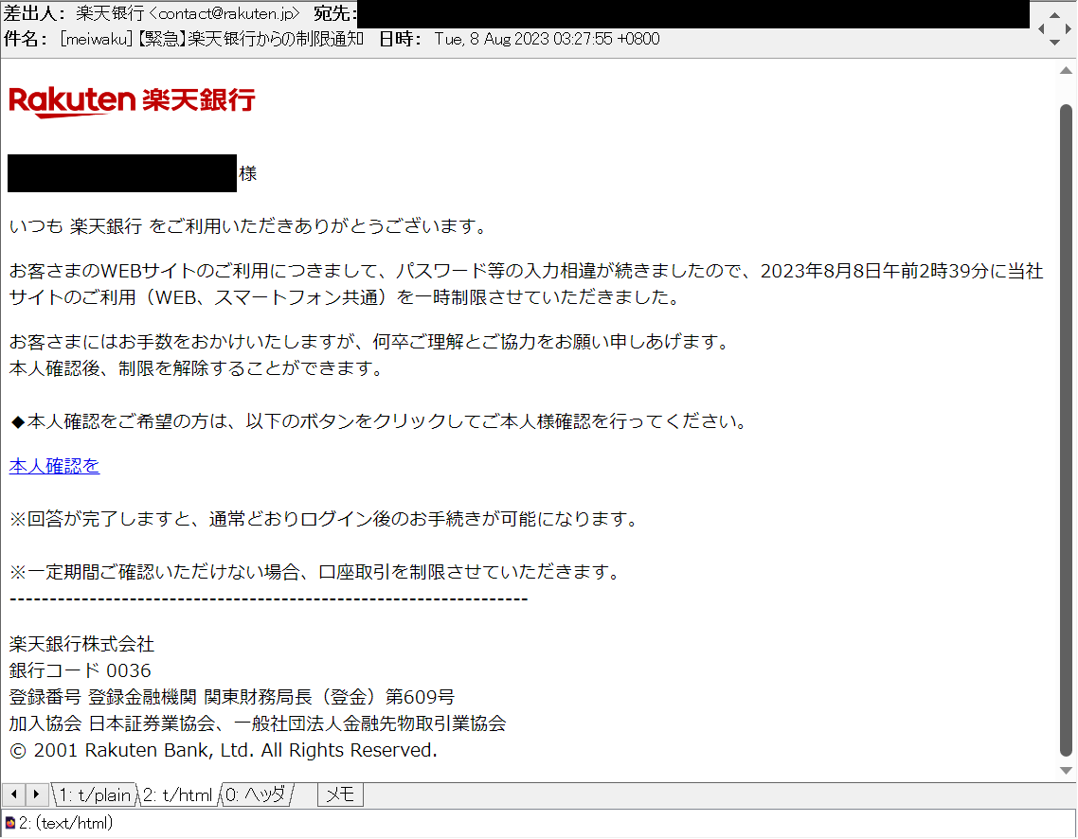
Task: Click the header pane down arrow
Action: 1054,43
